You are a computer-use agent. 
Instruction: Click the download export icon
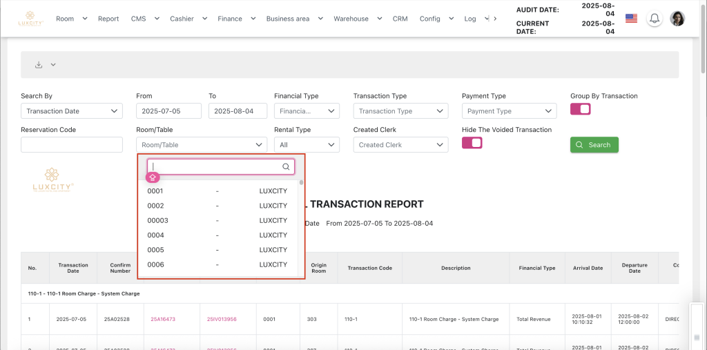point(39,65)
